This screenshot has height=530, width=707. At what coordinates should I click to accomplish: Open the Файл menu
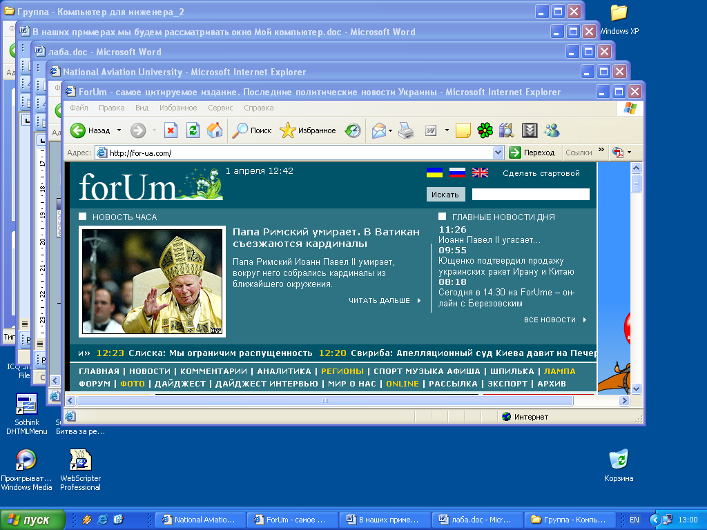(79, 108)
